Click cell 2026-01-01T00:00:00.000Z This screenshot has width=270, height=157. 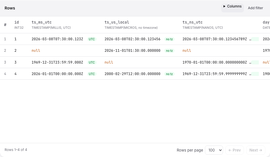57,74
